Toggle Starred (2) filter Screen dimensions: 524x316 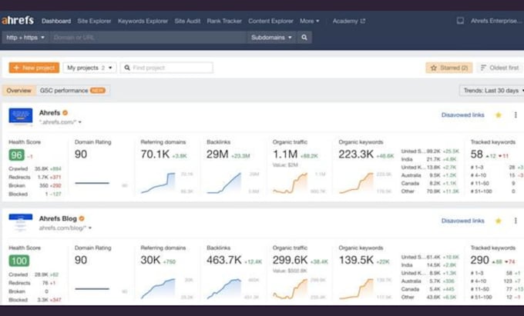pos(448,68)
